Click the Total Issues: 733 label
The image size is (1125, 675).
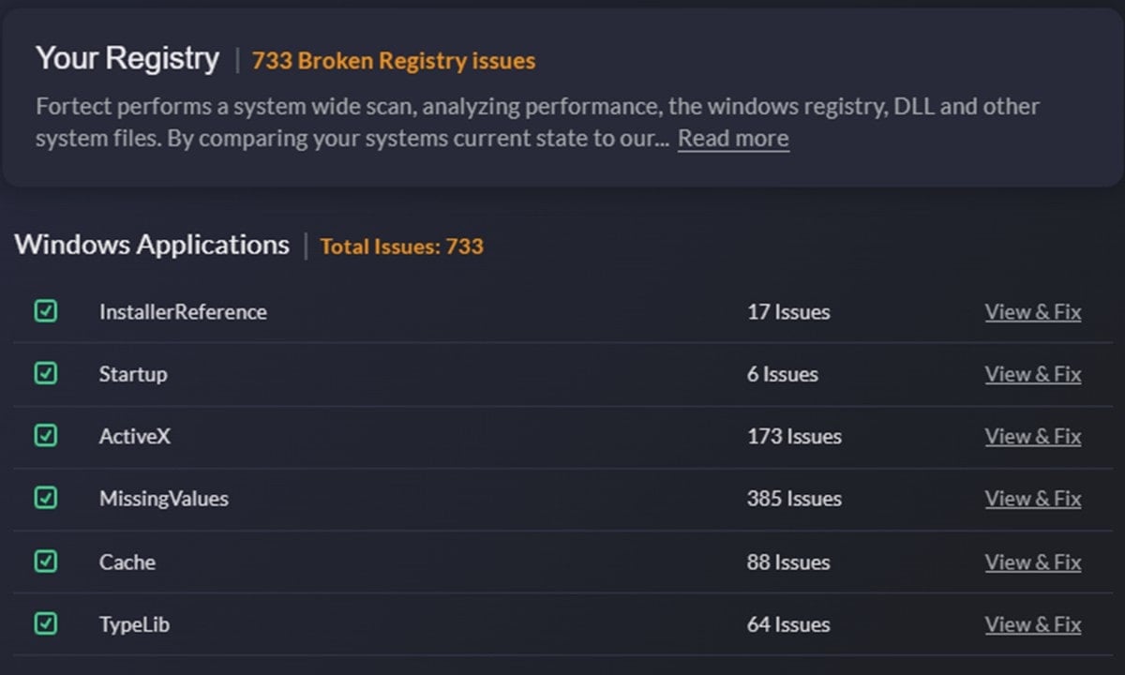[x=402, y=247]
